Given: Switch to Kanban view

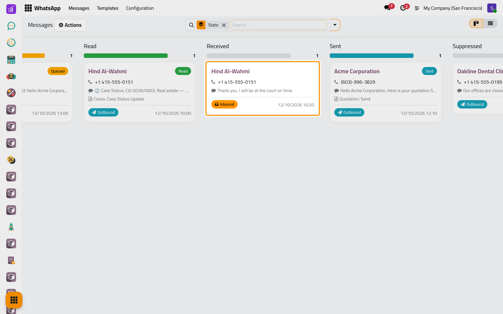Looking at the screenshot, I should (x=476, y=24).
